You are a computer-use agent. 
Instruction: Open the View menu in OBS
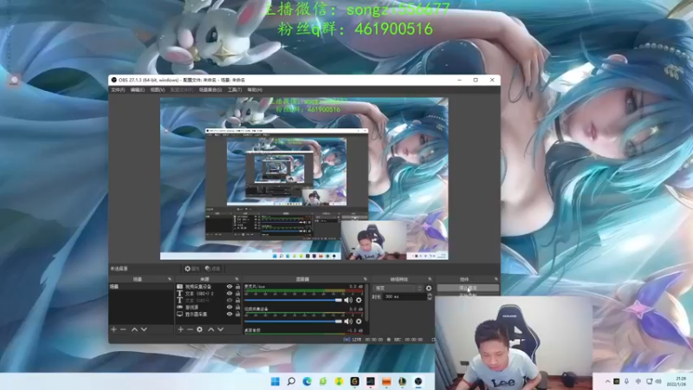pos(158,90)
